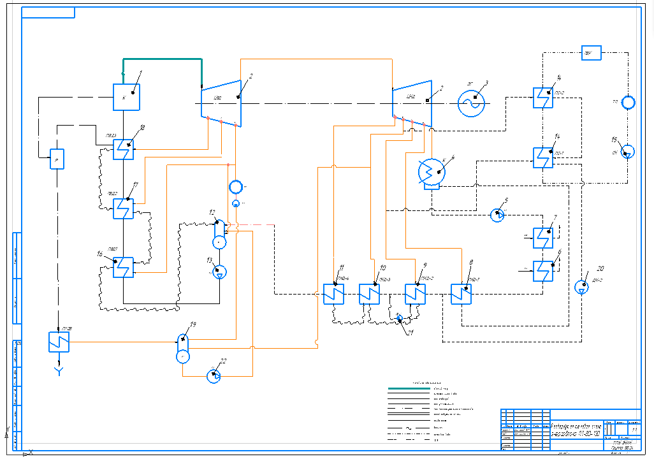The image size is (654, 459).
Task: Click the high-pressure turbine symbol under the teal steam line
Action: point(221,103)
